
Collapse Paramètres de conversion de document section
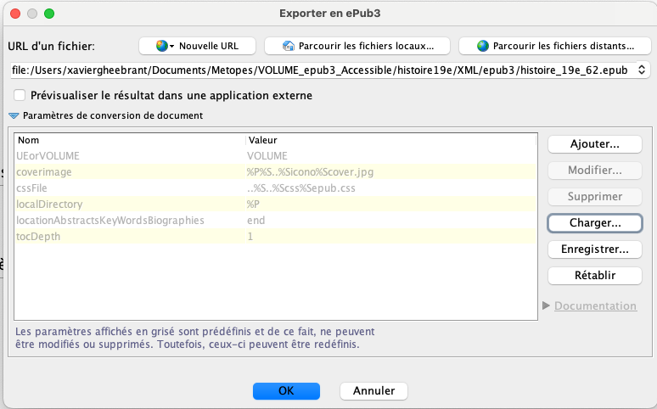14,115
